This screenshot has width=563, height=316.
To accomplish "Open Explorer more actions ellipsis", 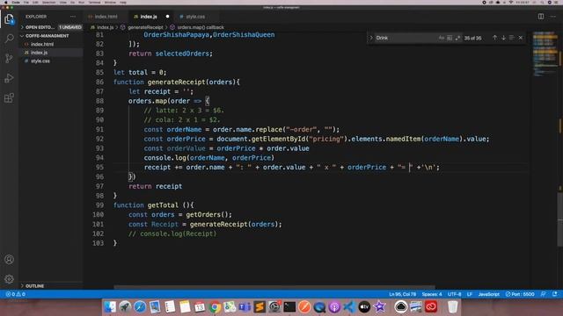I will click(73, 17).
